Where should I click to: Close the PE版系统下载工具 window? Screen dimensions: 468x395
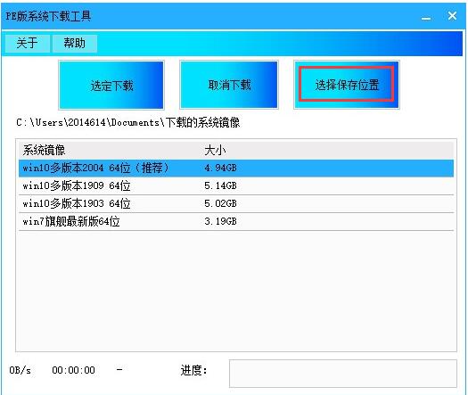[x=452, y=16]
